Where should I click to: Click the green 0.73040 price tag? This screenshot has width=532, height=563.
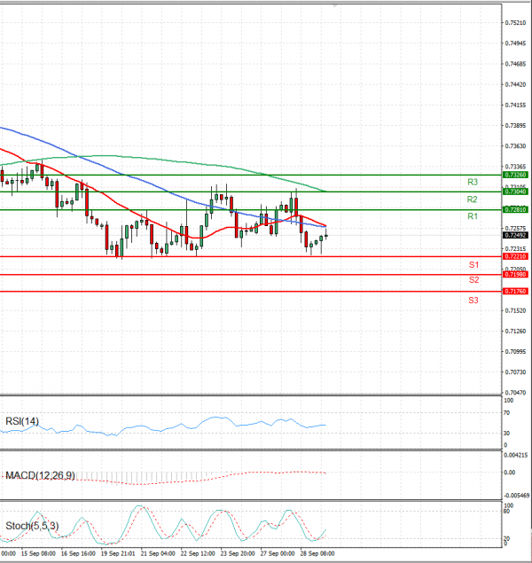pos(515,192)
